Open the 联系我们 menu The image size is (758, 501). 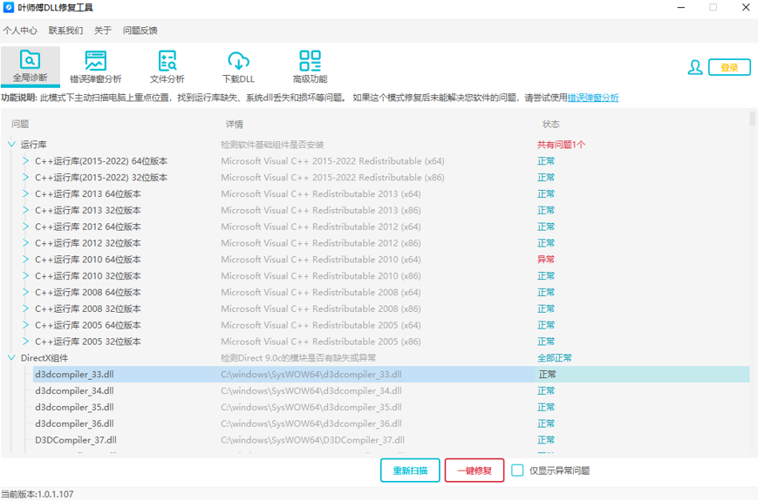point(65,30)
